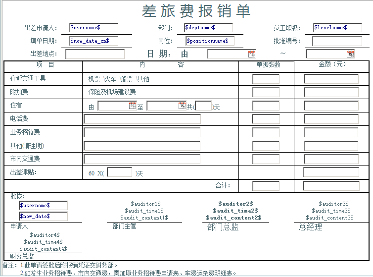373x277 pixels.
Task: Open calendar picker for trip start date
Action: click(252, 54)
